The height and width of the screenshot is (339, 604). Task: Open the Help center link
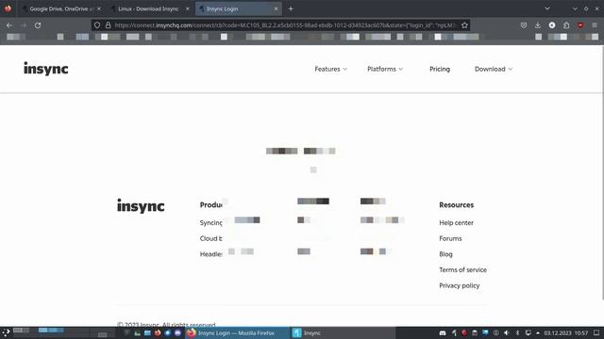pyautogui.click(x=456, y=223)
